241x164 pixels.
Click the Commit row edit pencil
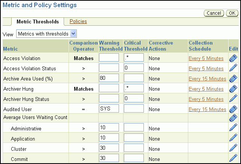pos(233,158)
